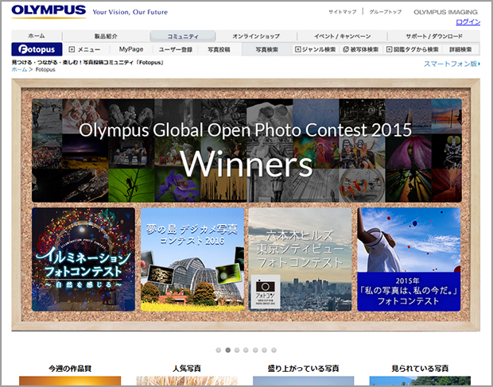
Task: Open the Olympus Global Open Photo Contest 2015 Winners banner
Action: point(246,150)
